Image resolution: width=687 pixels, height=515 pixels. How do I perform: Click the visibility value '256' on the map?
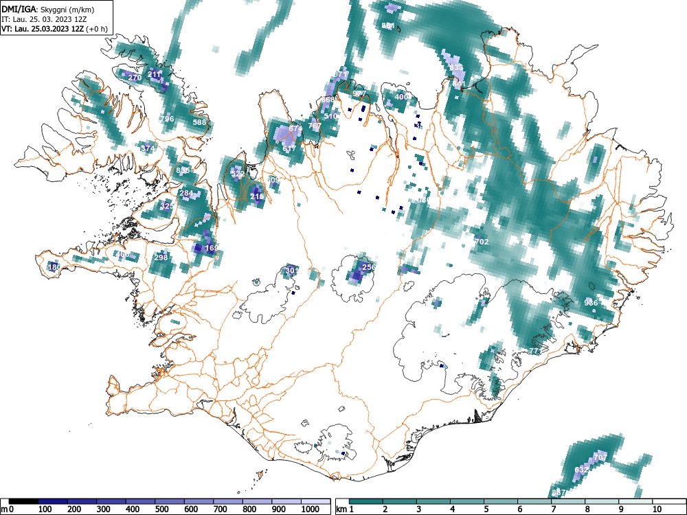370,267
